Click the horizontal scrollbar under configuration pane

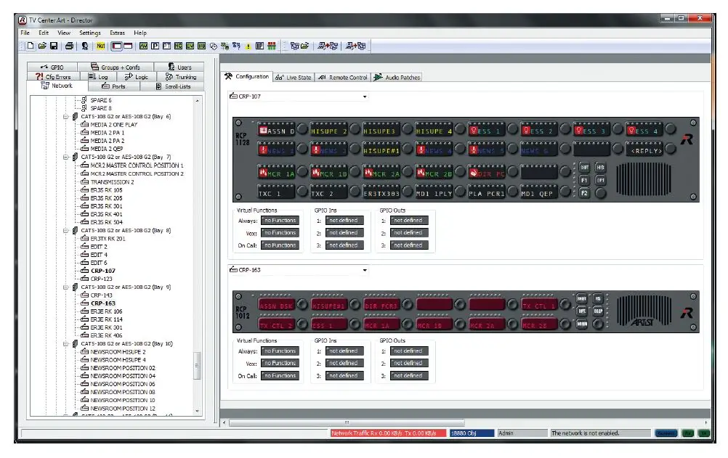click(x=347, y=422)
